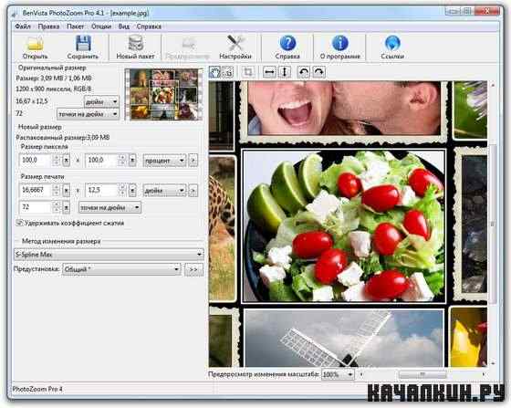Open О программе info icon
511x408 pixels.
point(339,43)
